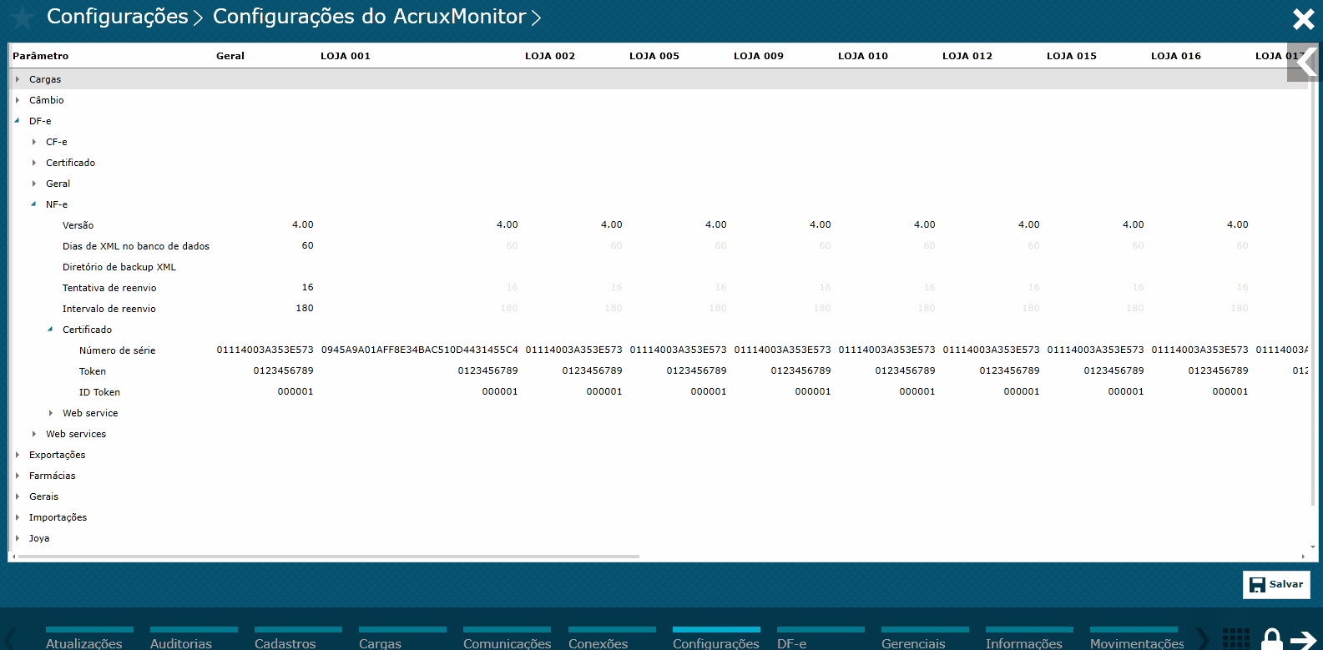Click the Parâmetro column header
Viewport: 1323px width, 650px height.
click(41, 56)
